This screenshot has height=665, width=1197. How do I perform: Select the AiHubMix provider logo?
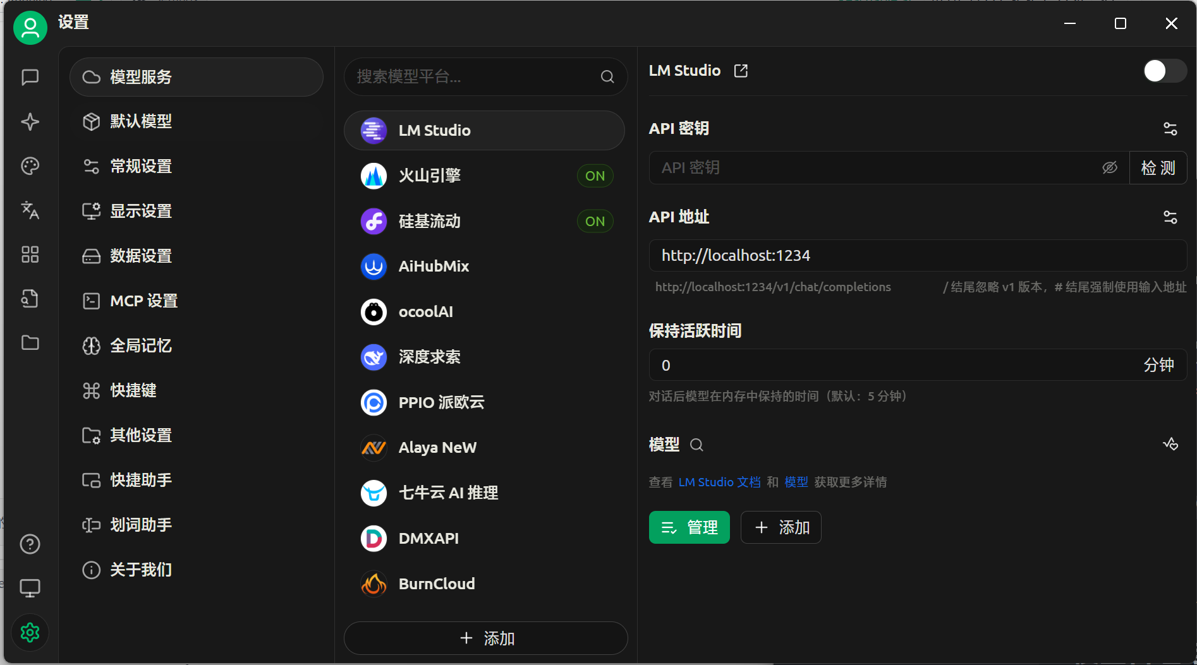(x=374, y=267)
